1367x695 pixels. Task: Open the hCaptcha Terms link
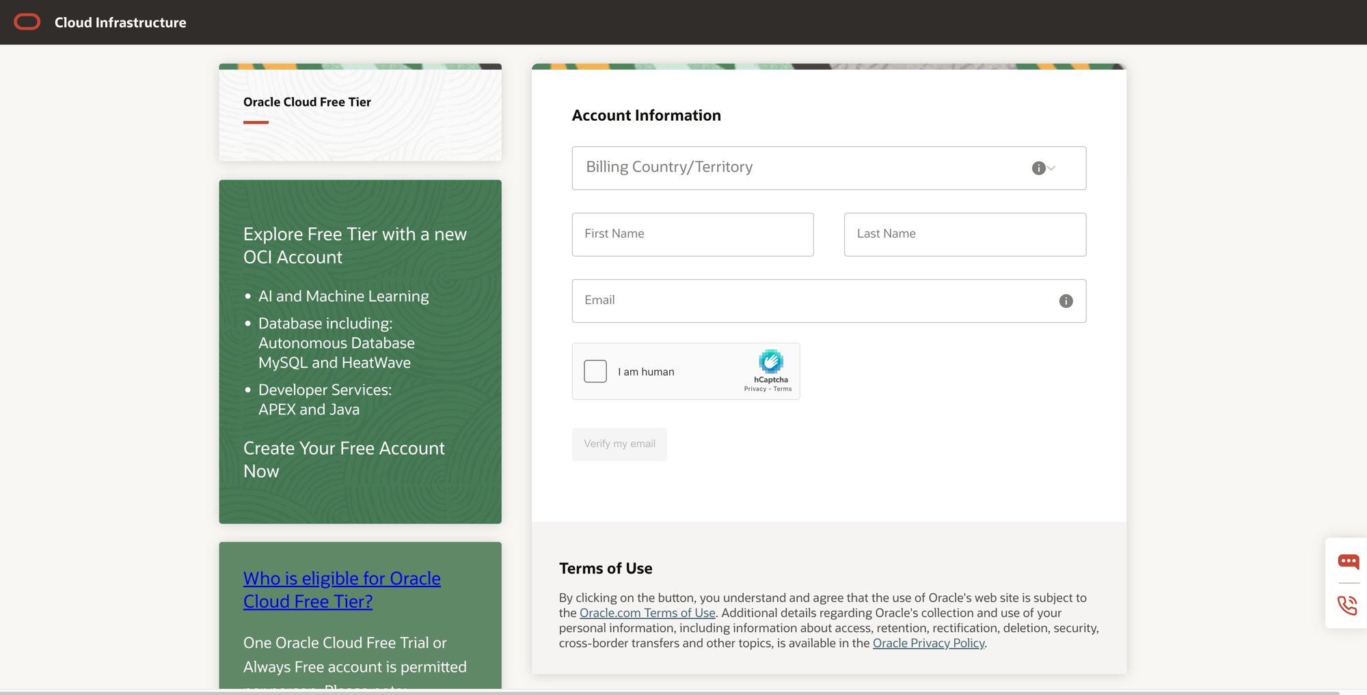[x=783, y=389]
